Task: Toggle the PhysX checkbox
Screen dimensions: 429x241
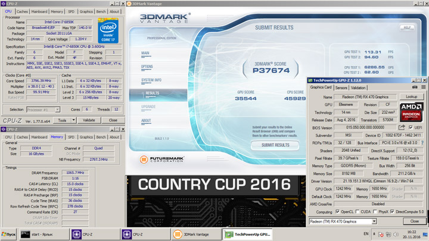Action: click(375, 211)
